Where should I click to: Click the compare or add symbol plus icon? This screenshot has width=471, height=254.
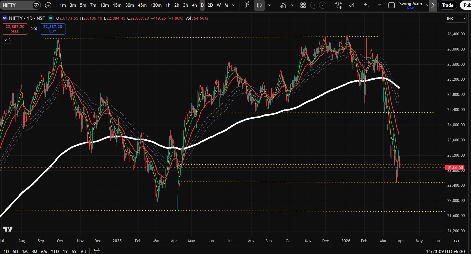click(48, 5)
